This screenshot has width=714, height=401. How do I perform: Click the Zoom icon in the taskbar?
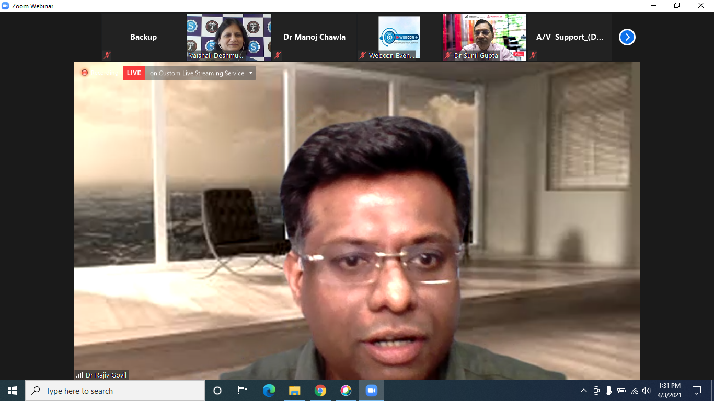[371, 391]
